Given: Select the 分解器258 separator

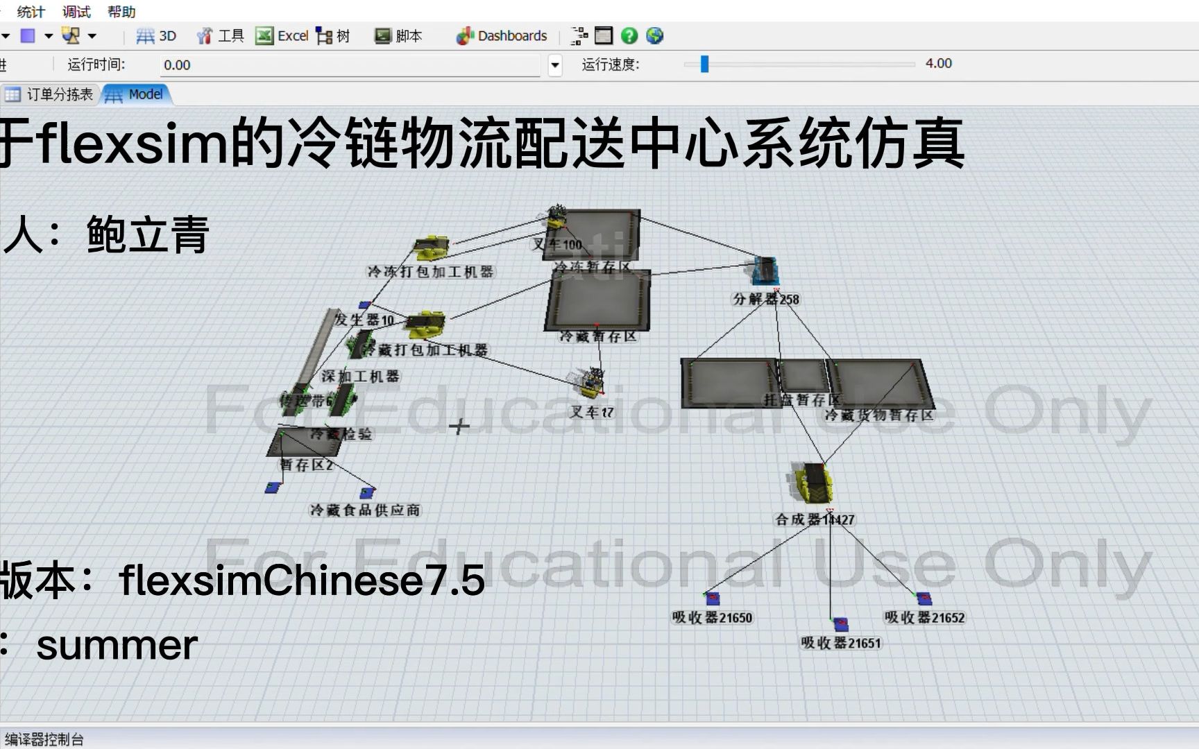Looking at the screenshot, I should click(766, 271).
